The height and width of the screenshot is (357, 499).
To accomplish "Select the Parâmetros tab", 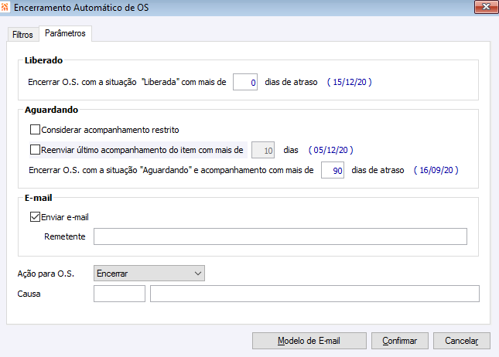I will [65, 33].
